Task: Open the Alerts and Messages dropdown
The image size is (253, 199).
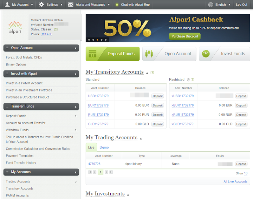Action: [x=109, y=5]
